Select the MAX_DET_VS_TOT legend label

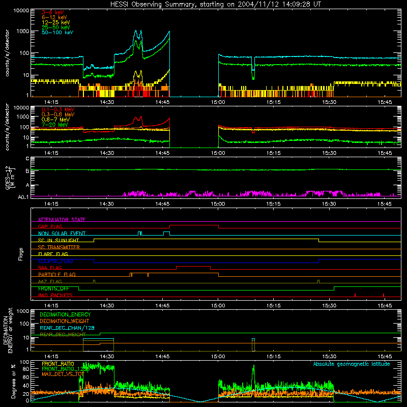[x=63, y=374]
